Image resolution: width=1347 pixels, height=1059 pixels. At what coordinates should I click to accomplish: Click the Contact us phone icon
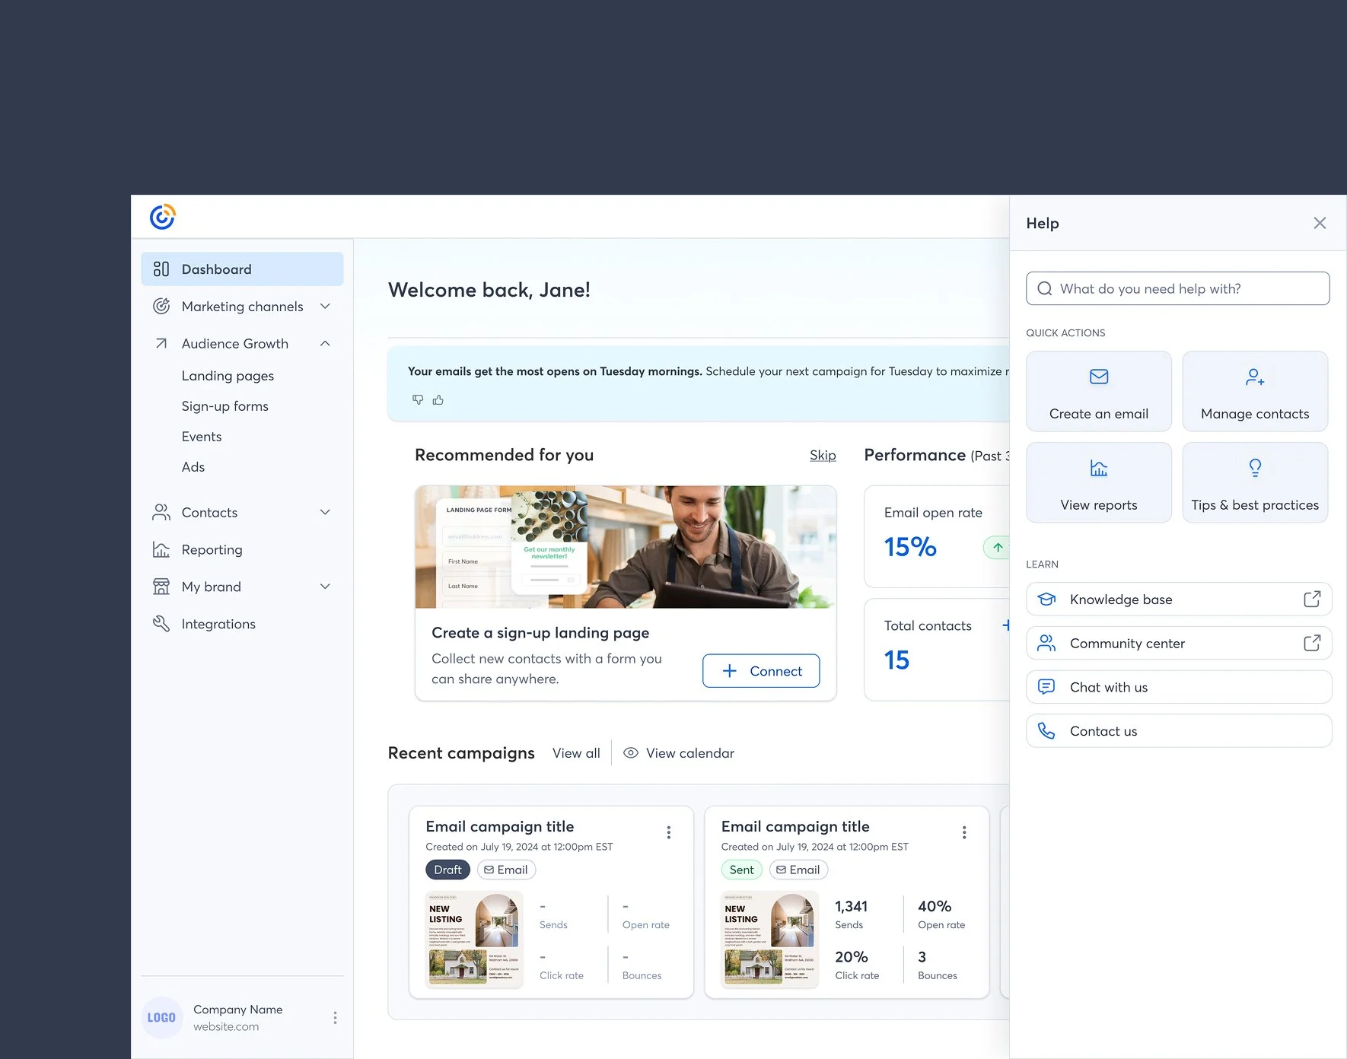[1047, 731]
